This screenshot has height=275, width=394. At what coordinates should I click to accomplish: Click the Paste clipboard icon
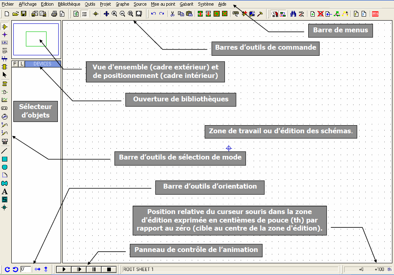189,14
